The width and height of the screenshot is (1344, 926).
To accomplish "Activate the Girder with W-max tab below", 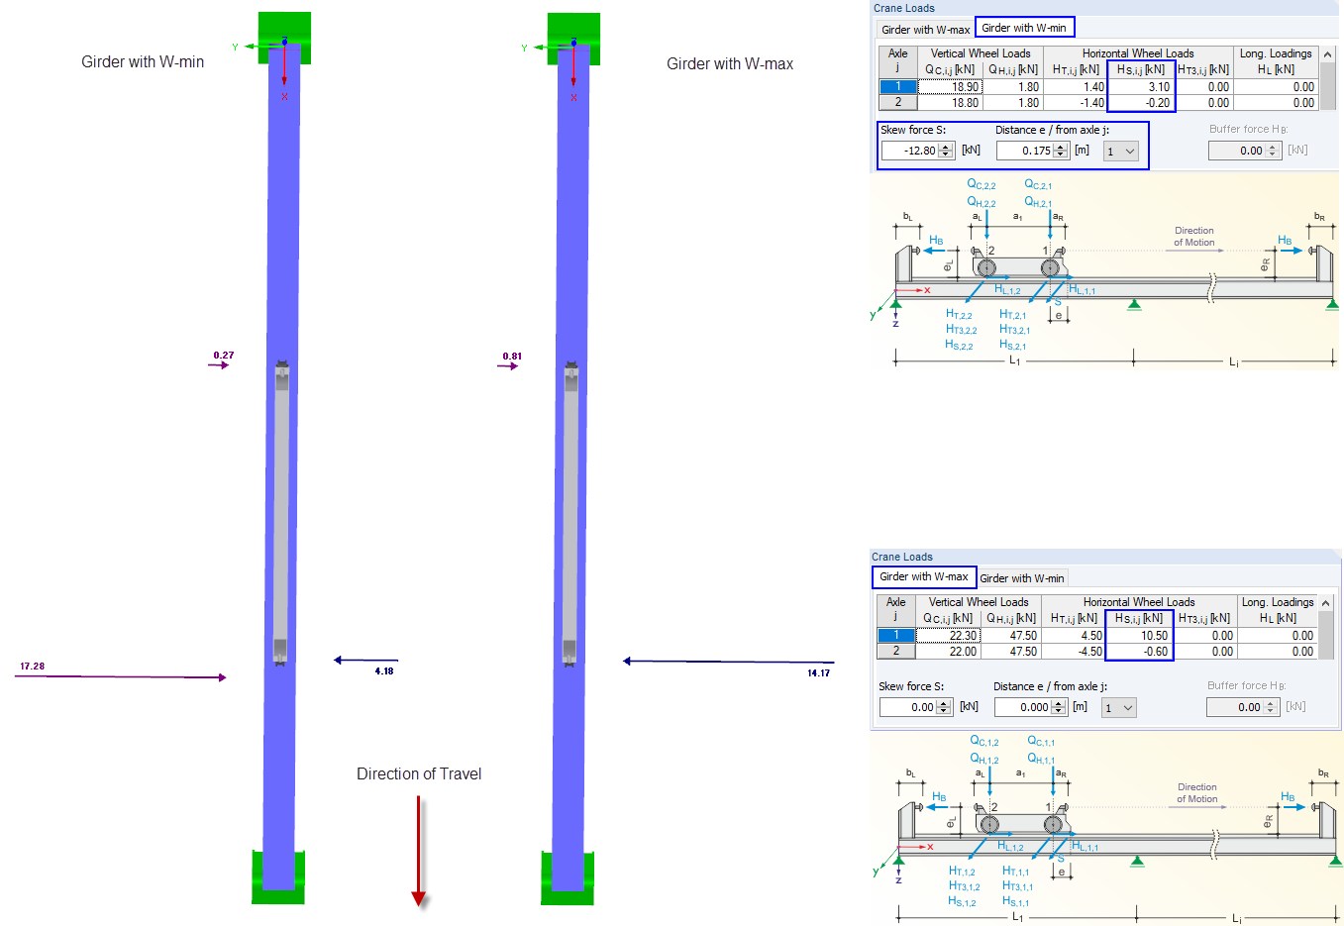I will pyautogui.click(x=923, y=577).
